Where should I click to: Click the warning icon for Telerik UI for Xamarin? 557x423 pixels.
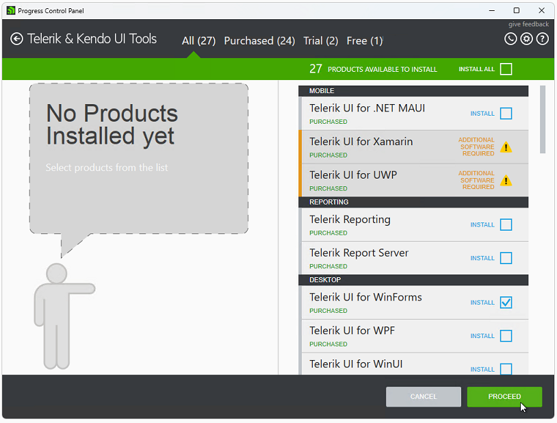506,146
